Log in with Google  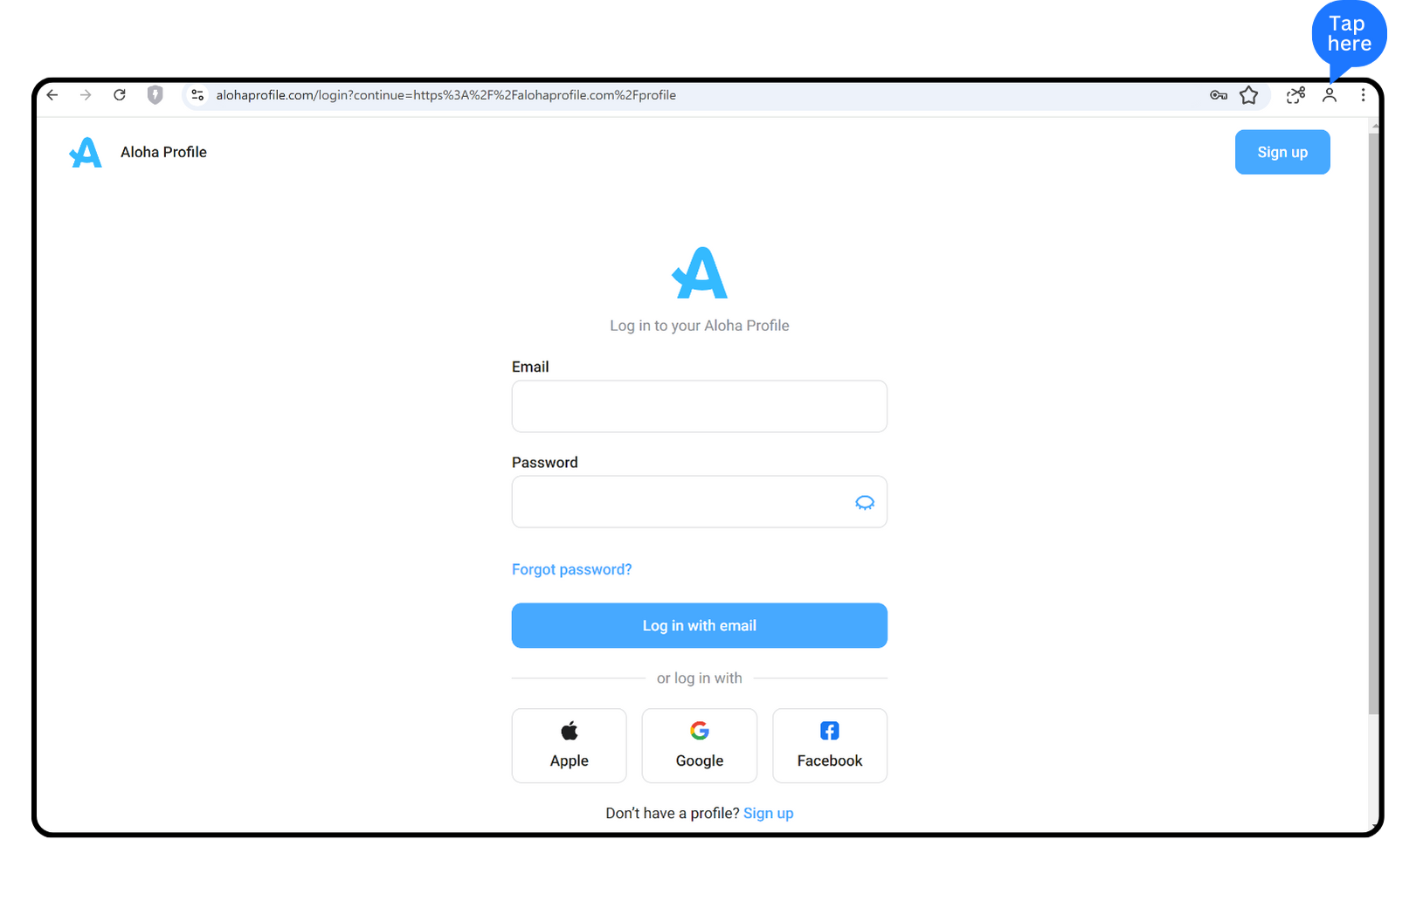pos(700,746)
